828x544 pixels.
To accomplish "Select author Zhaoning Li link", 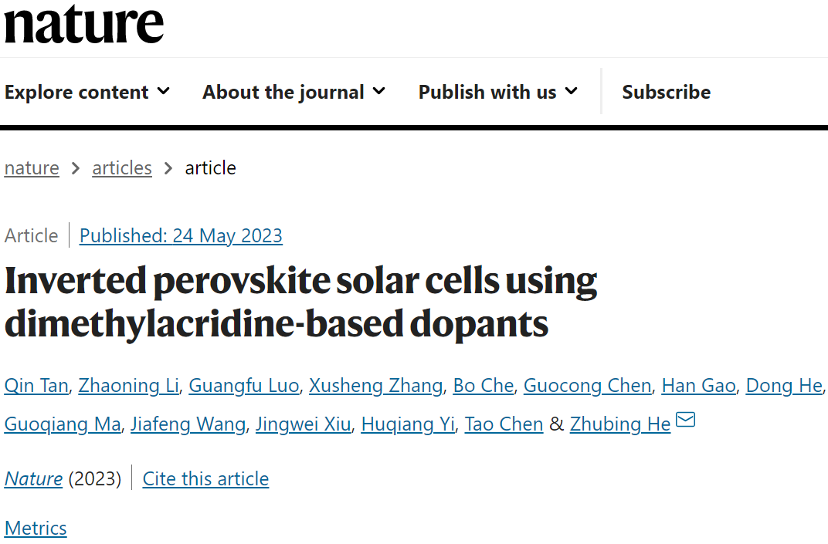I will [x=129, y=386].
